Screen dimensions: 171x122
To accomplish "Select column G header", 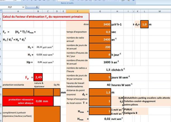I will (100, 11).
